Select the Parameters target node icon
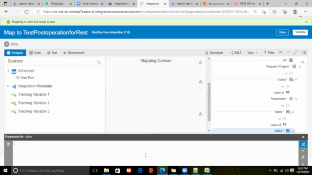The height and width of the screenshot is (175, 312). click(x=291, y=99)
